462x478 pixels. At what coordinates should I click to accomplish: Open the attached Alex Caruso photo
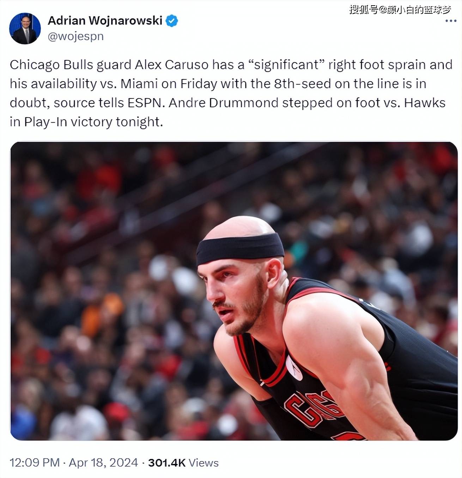[234, 291]
